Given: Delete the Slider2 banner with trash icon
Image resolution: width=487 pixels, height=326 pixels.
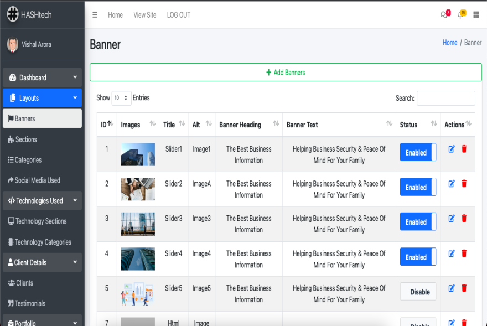Looking at the screenshot, I should [464, 184].
